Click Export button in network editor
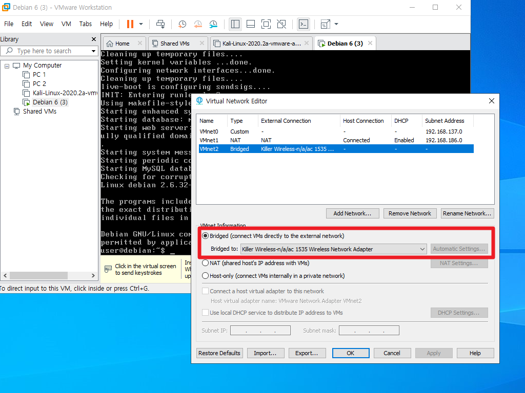The width and height of the screenshot is (525, 393). (x=307, y=353)
